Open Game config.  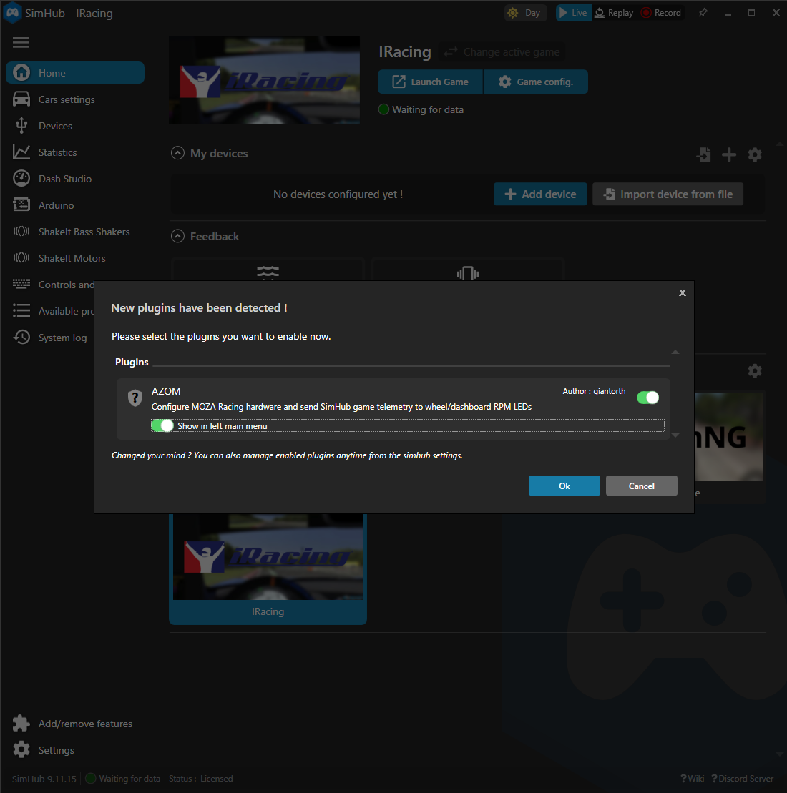[536, 82]
